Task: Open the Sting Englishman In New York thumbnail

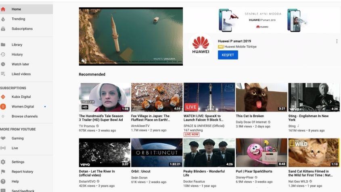Action: [314, 97]
